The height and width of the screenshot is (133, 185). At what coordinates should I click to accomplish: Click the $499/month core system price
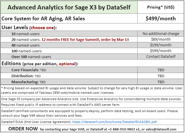coord(161,19)
